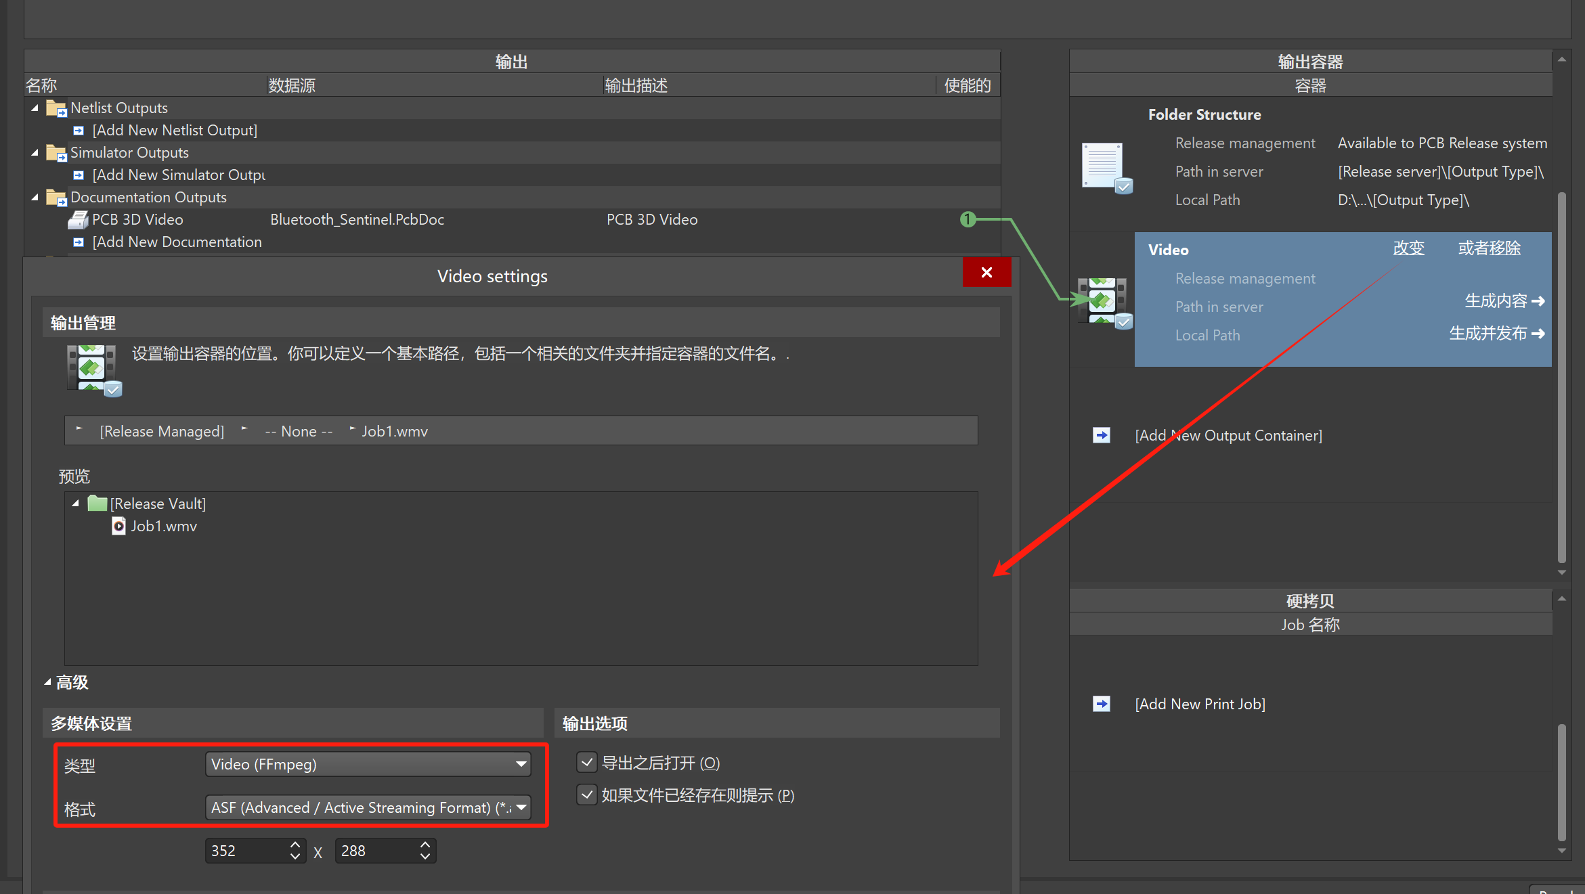The width and height of the screenshot is (1585, 894).
Task: Click the PCB 3D Video printer icon
Action: pyautogui.click(x=79, y=219)
